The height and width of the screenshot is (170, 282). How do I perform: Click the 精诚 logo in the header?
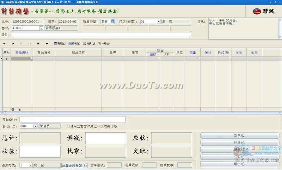tap(263, 11)
